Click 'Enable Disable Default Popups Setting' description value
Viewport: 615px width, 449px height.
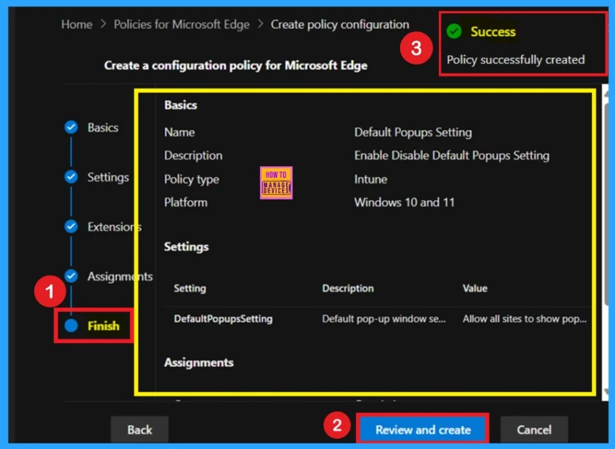click(452, 155)
